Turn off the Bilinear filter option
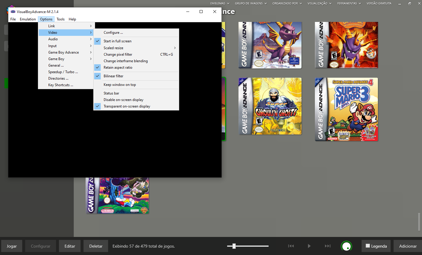Image resolution: width=422 pixels, height=255 pixels. point(136,76)
